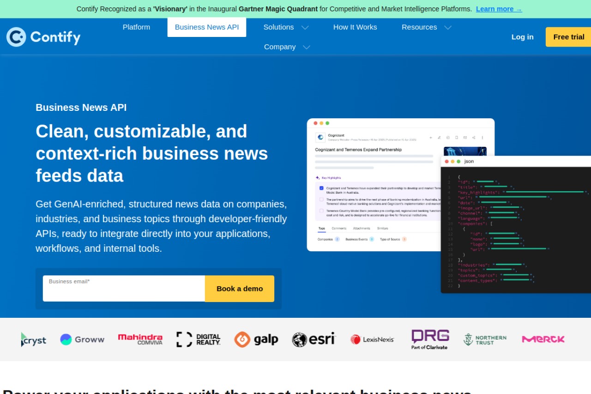591x394 pixels.
Task: Click the LexisNexis logo
Action: [372, 339]
